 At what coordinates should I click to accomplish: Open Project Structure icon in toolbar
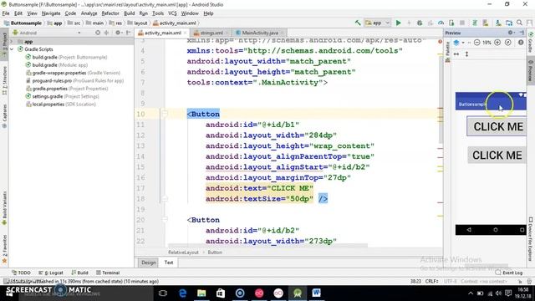(x=509, y=23)
